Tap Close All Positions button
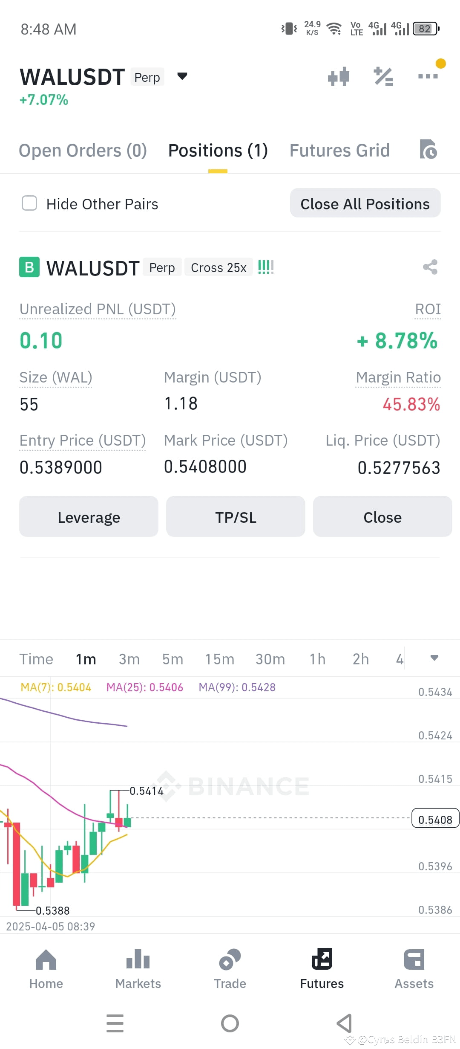 (x=365, y=203)
